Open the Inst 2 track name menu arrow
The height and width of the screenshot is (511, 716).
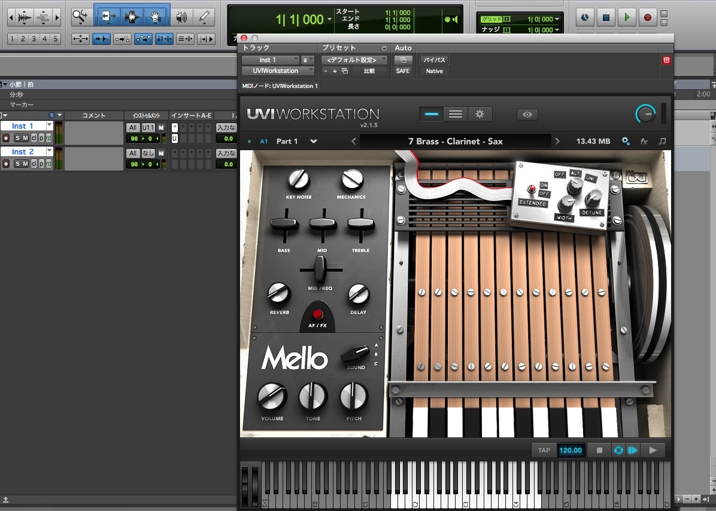(x=49, y=151)
